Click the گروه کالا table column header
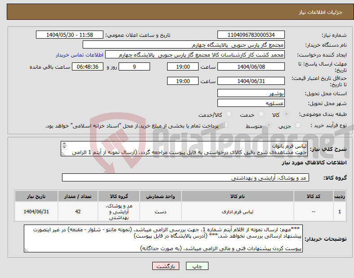 click(x=119, y=196)
